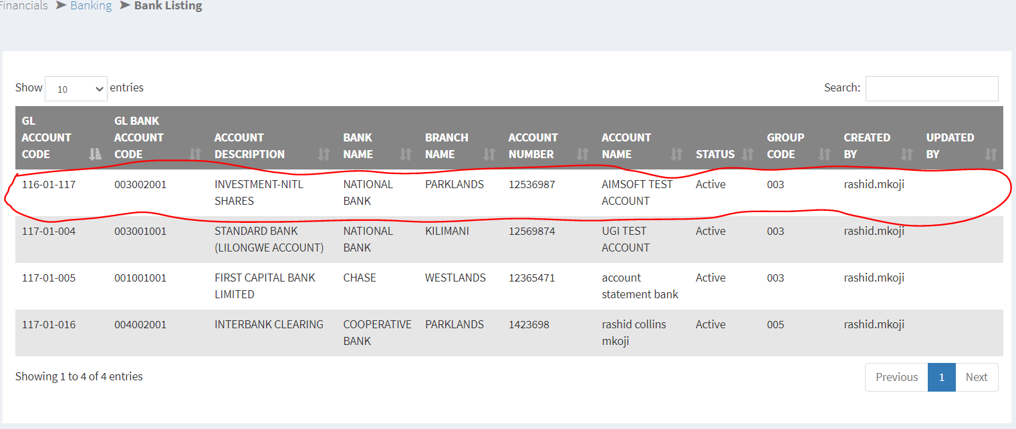Click the Next pagination button
The width and height of the screenshot is (1016, 429).
(x=976, y=377)
